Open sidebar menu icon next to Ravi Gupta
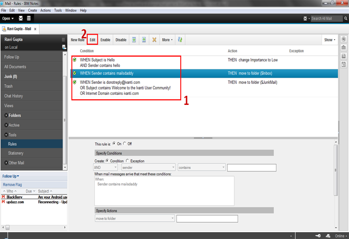This screenshot has width=349, height=239. [63, 39]
